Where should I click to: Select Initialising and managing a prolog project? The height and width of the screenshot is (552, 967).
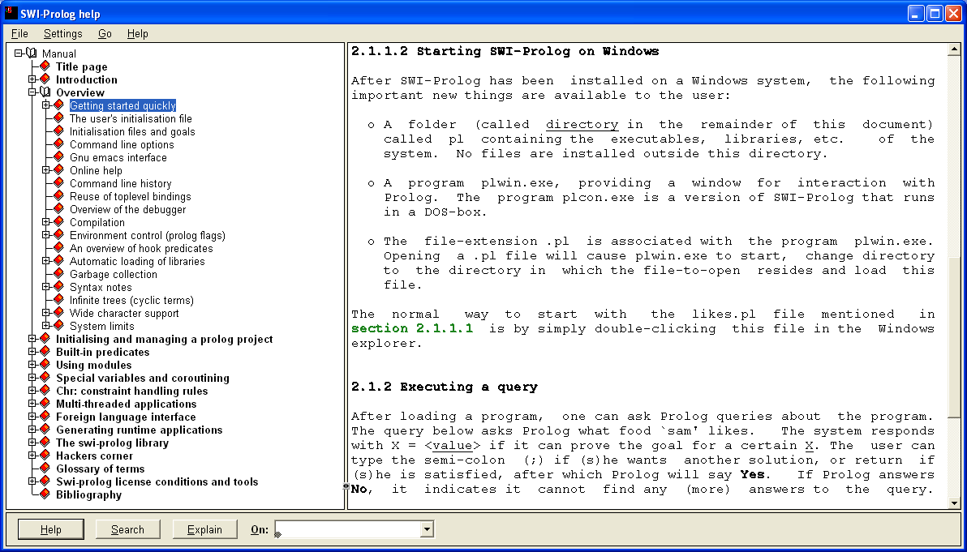(164, 339)
